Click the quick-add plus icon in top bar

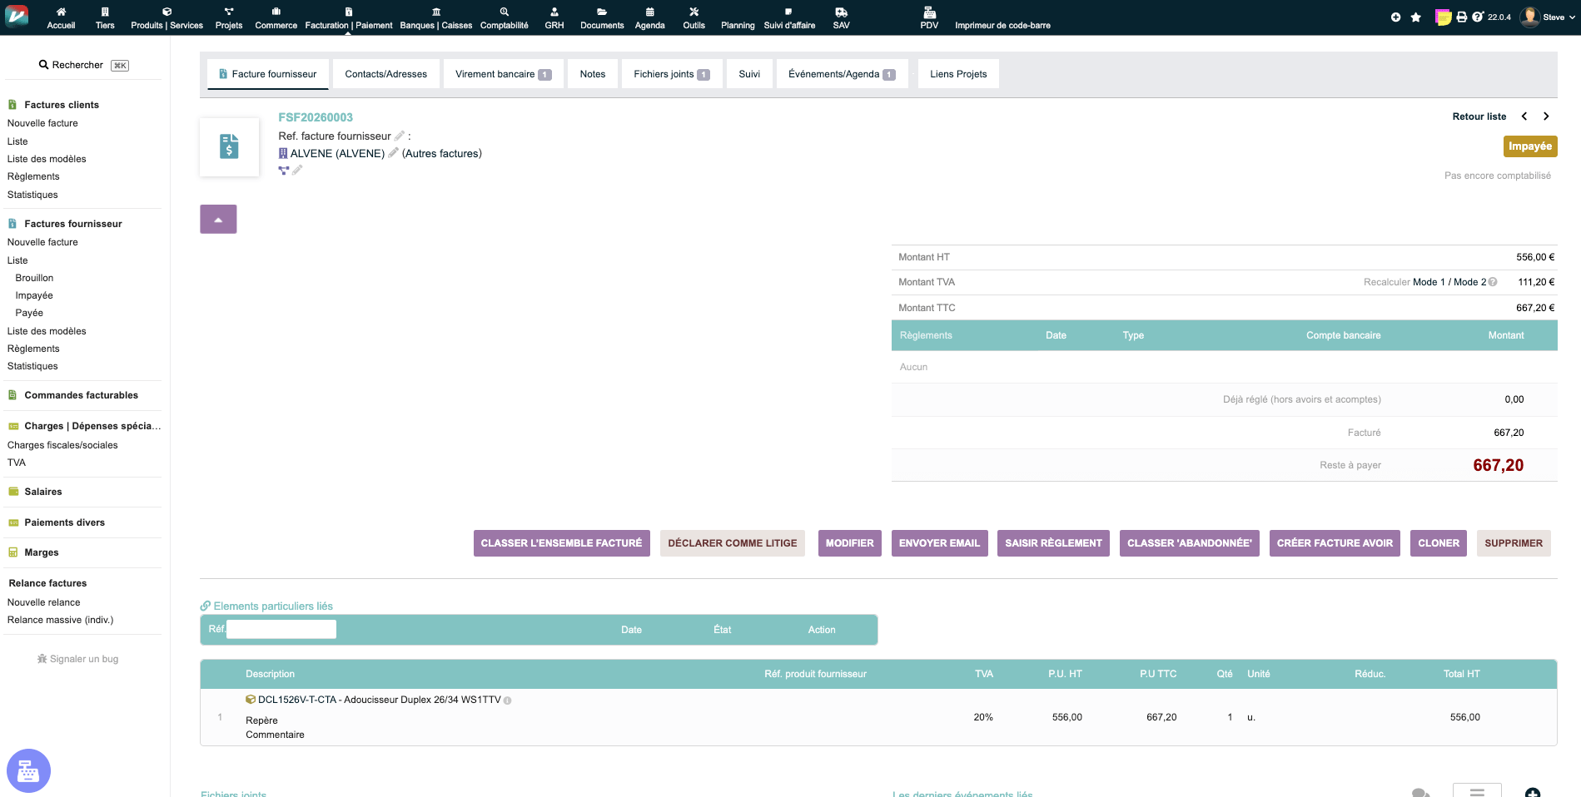[x=1395, y=17]
